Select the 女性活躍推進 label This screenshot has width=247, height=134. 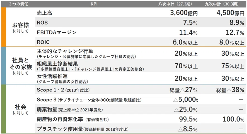(52, 76)
